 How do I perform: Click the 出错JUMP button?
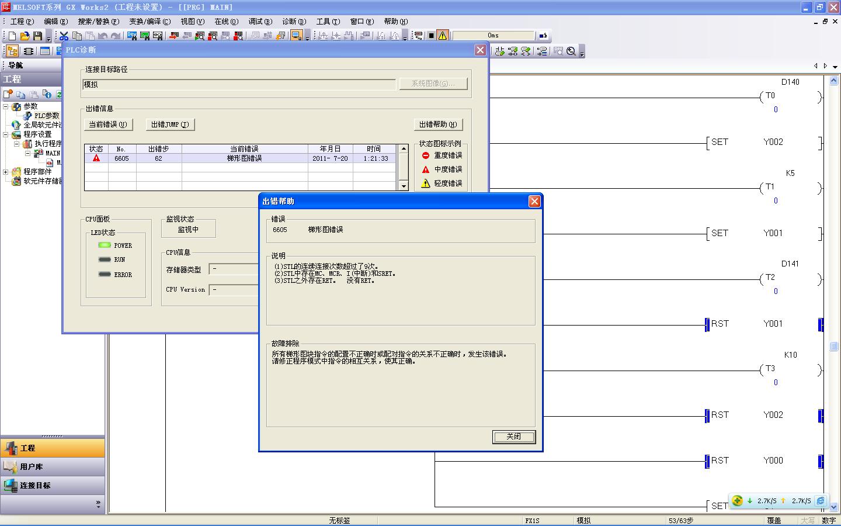coord(170,124)
